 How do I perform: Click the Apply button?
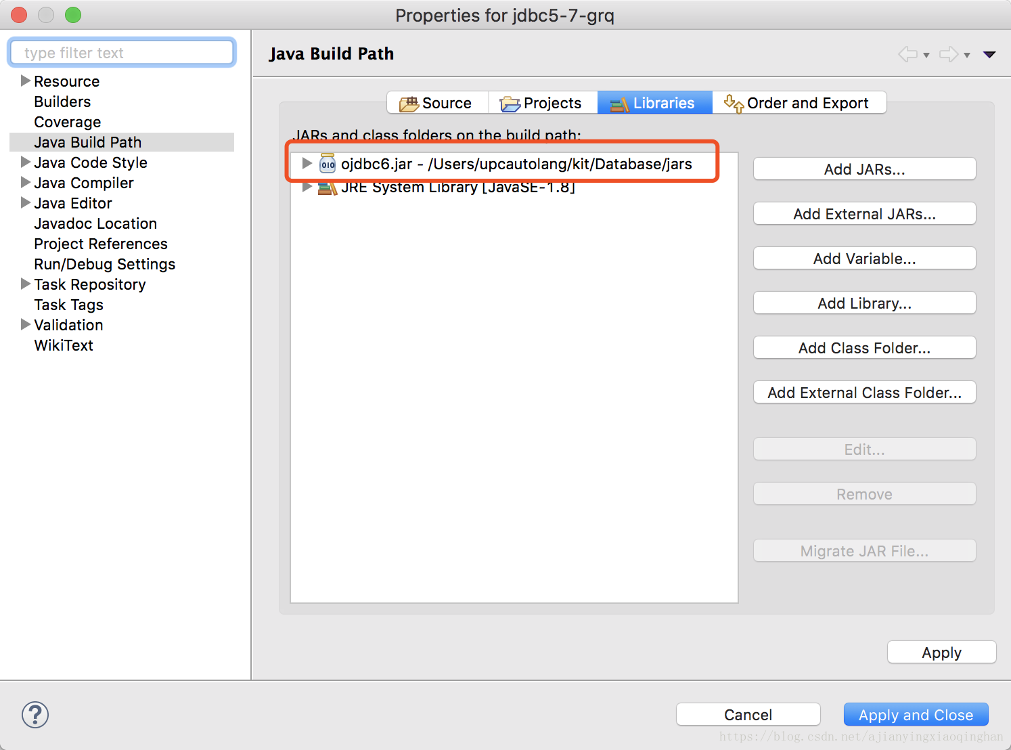click(941, 653)
